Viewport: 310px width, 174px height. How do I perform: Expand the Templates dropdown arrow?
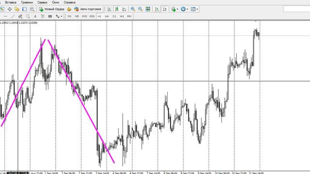click(x=197, y=9)
